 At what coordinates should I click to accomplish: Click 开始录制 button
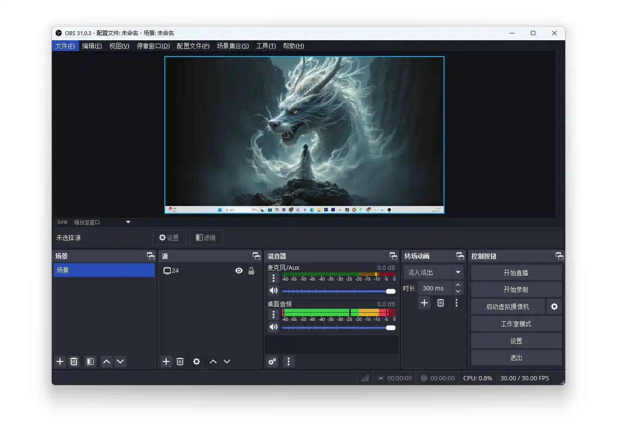[516, 290]
